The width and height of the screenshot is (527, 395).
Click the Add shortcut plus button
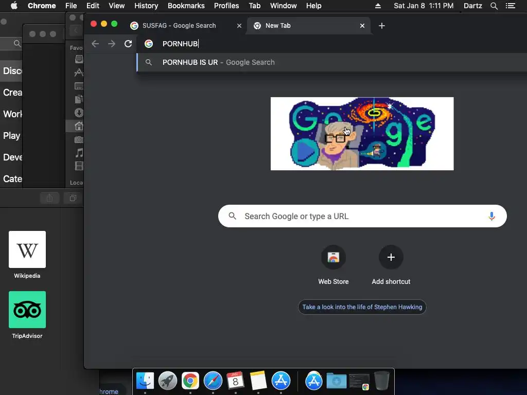click(x=391, y=257)
